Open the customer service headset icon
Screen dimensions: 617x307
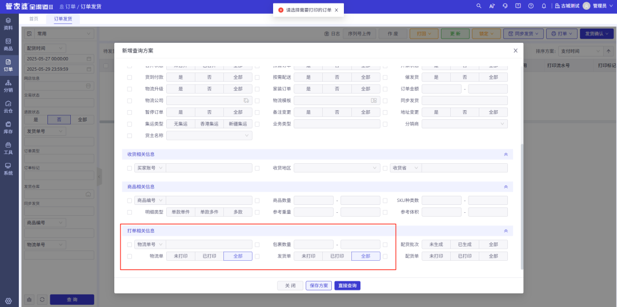(x=505, y=6)
